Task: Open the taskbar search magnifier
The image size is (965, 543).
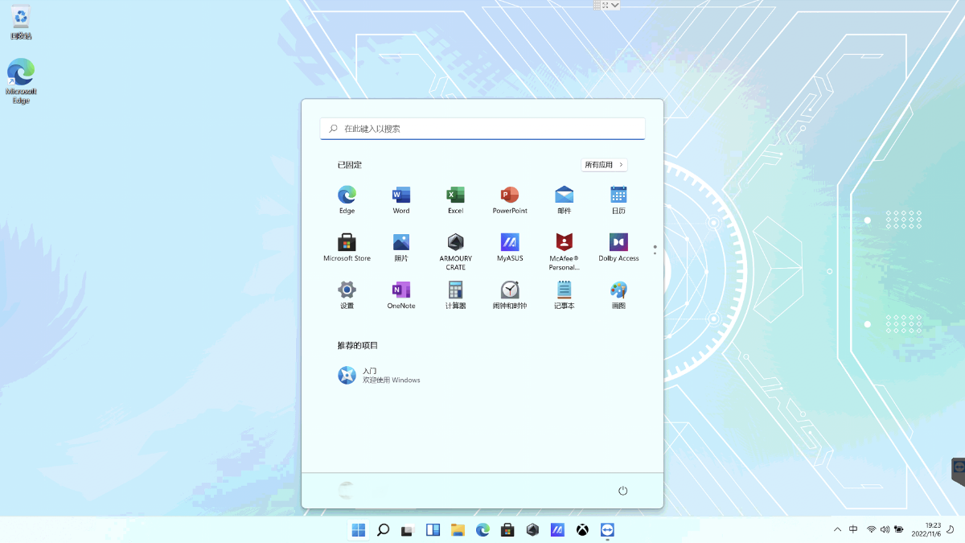Action: tap(383, 530)
